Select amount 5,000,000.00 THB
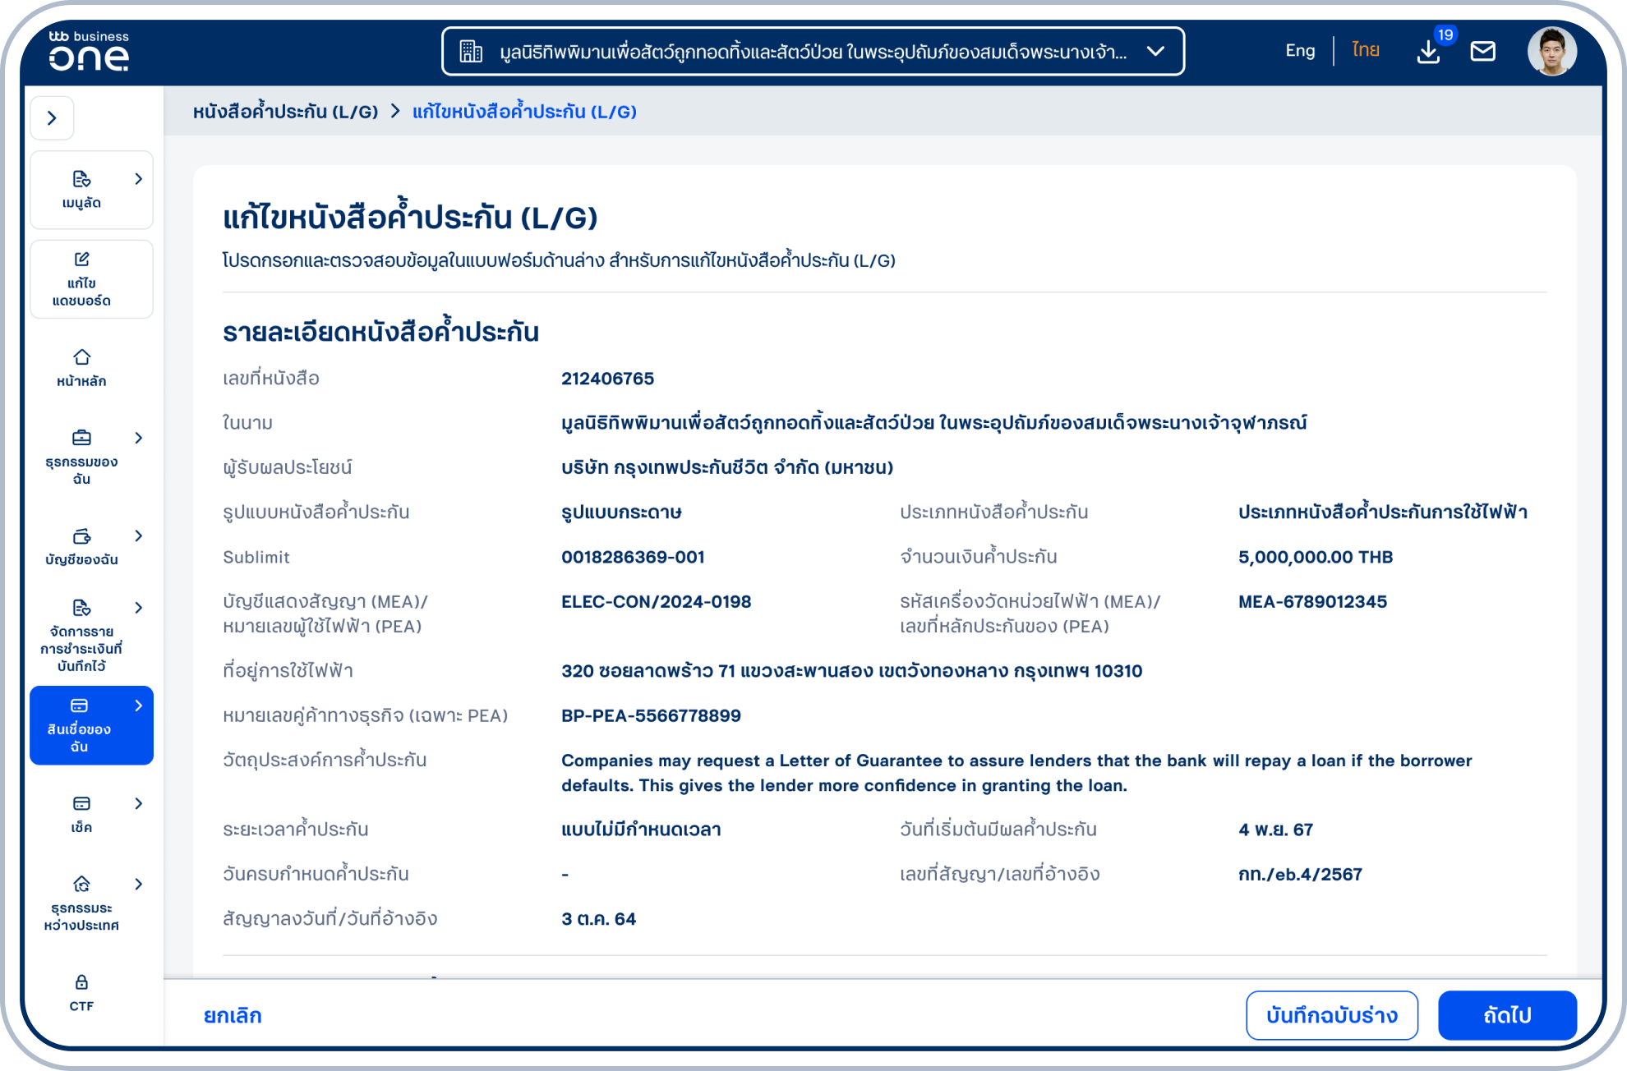 coord(1316,557)
